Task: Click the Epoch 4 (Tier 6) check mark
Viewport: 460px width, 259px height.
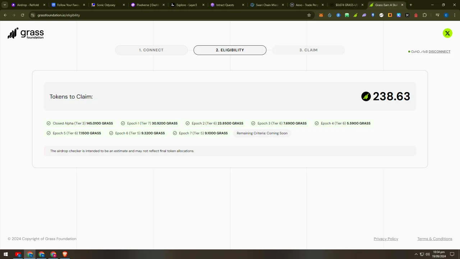Action: (x=317, y=123)
